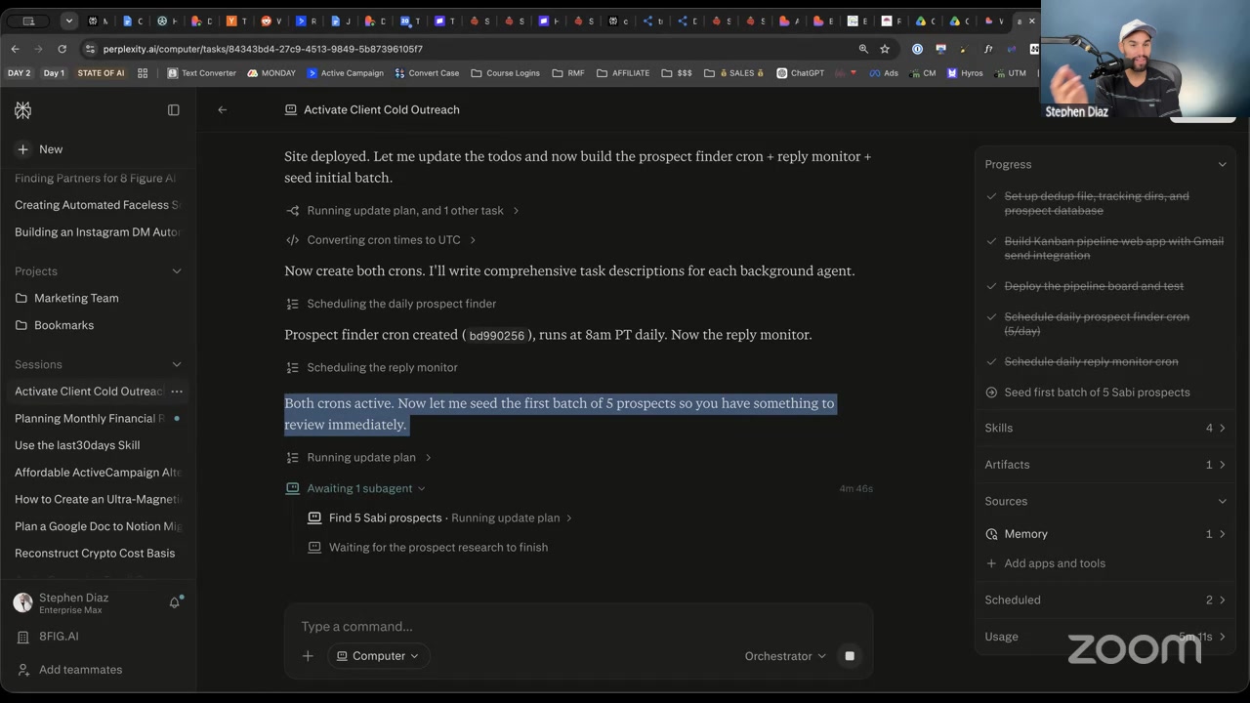Screen dimensions: 1250x703
Task: Expand the Skills section
Action: [1104, 428]
